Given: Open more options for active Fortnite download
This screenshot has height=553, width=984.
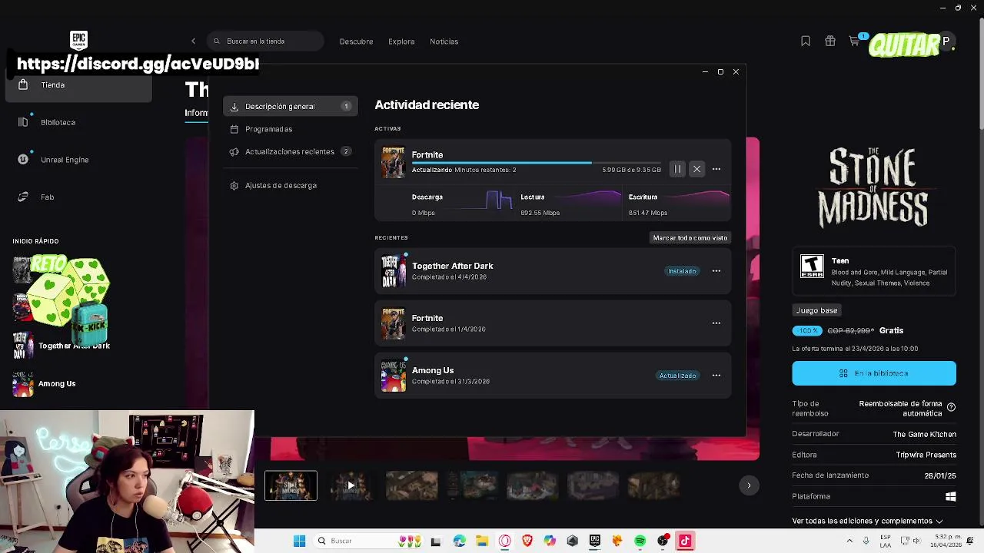Looking at the screenshot, I should tap(716, 169).
